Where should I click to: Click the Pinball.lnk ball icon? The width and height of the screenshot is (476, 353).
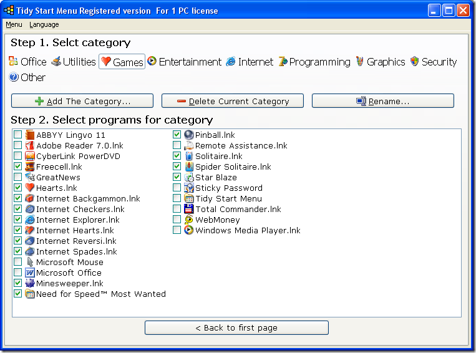tap(189, 135)
